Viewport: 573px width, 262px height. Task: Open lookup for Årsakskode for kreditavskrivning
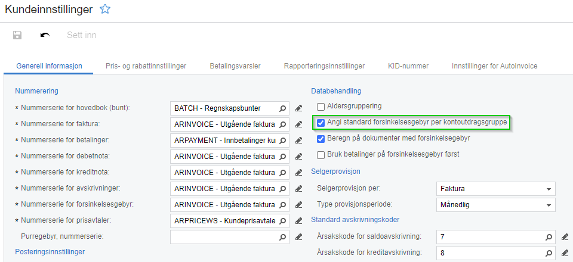point(549,252)
